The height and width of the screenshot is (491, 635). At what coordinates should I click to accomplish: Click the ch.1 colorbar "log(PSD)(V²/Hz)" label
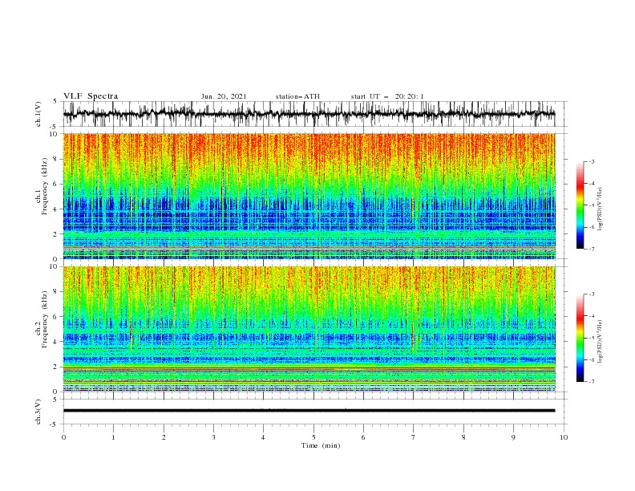coord(600,209)
